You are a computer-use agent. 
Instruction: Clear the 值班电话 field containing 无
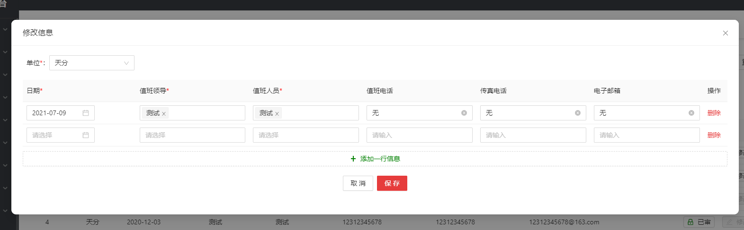pos(464,113)
